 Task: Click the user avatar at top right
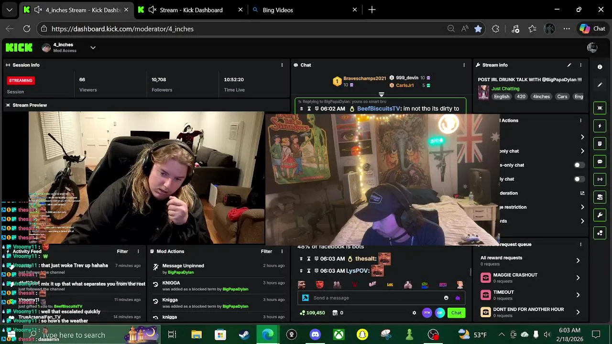point(592,47)
